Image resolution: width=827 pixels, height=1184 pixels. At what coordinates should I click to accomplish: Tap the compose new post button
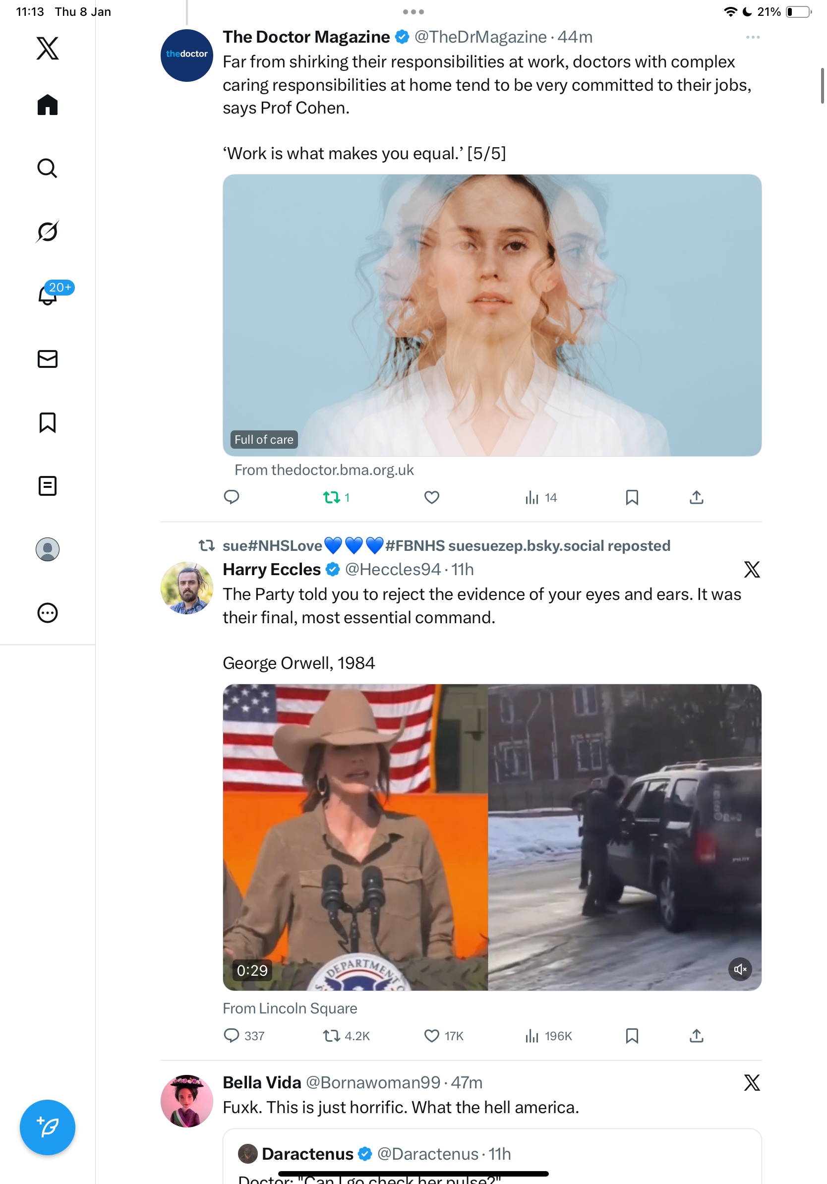tap(48, 1127)
